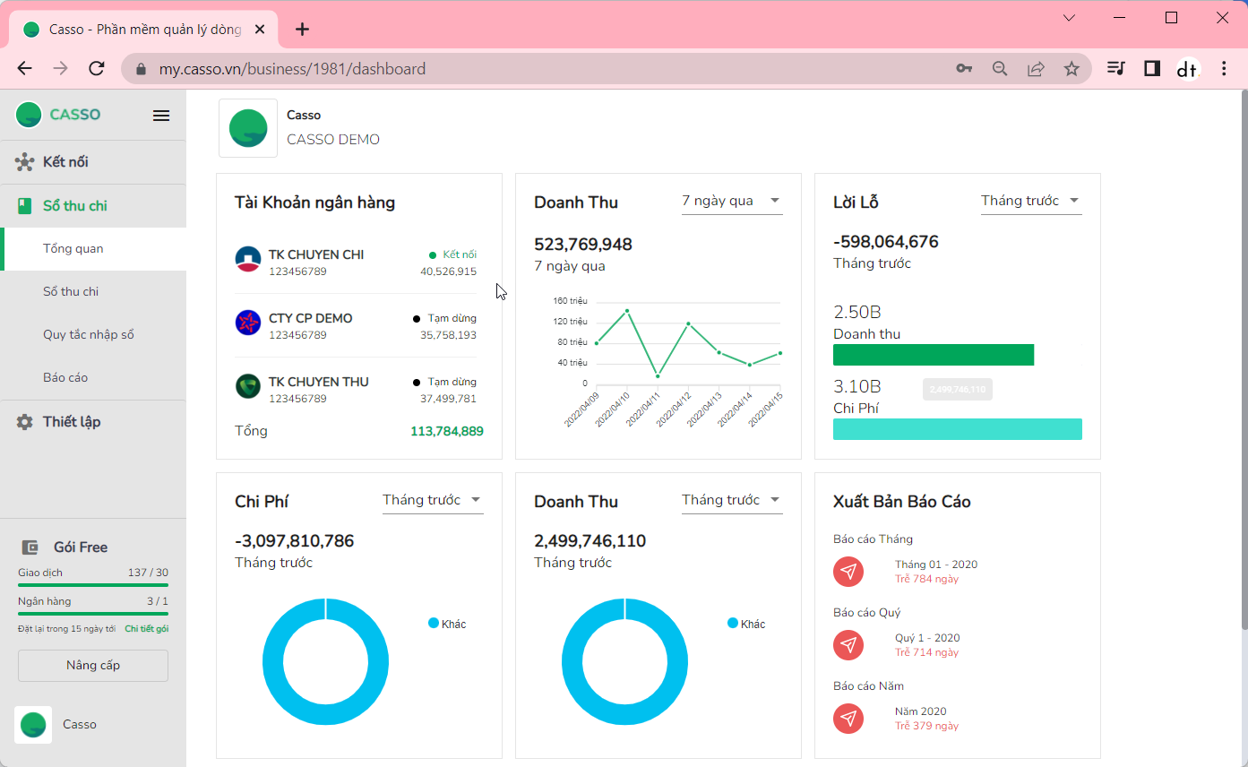Click the Chrome profile avatar

pos(1188,69)
